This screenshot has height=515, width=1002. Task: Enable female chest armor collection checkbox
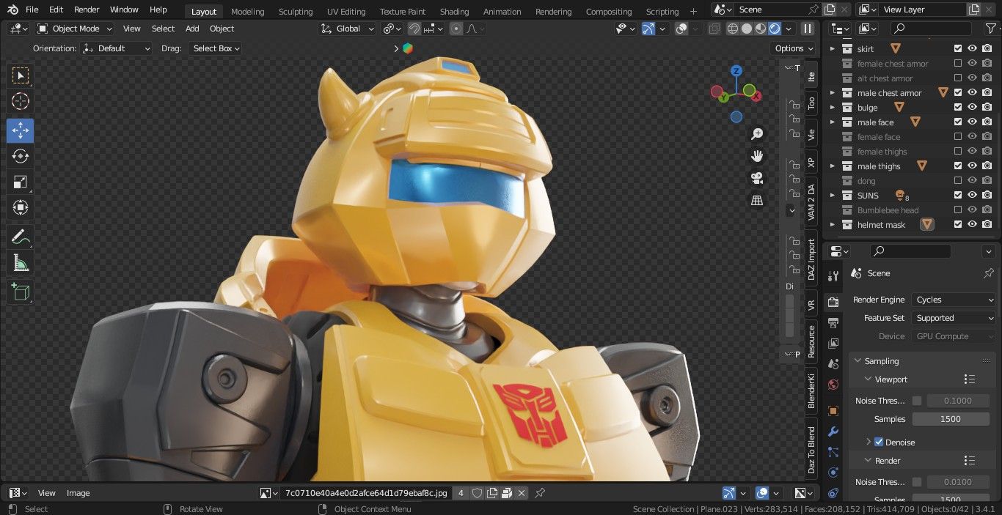[x=958, y=64]
